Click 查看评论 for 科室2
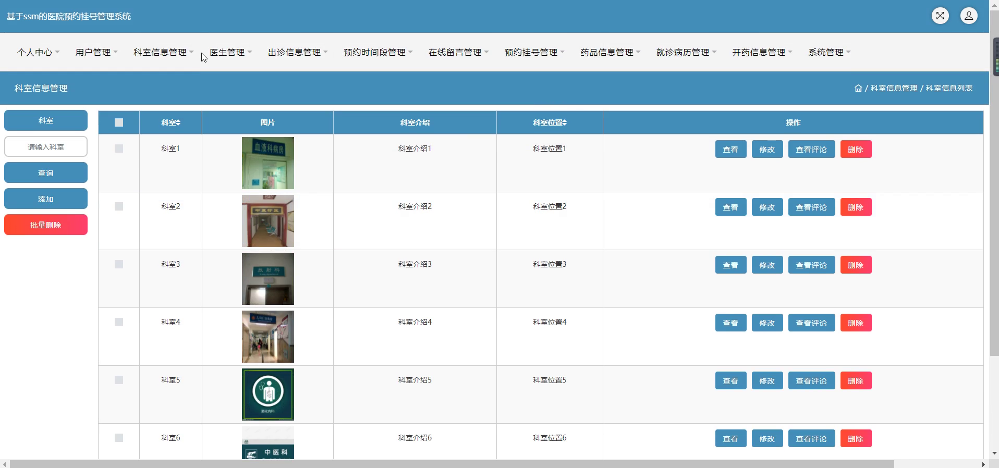This screenshot has height=468, width=999. point(811,207)
